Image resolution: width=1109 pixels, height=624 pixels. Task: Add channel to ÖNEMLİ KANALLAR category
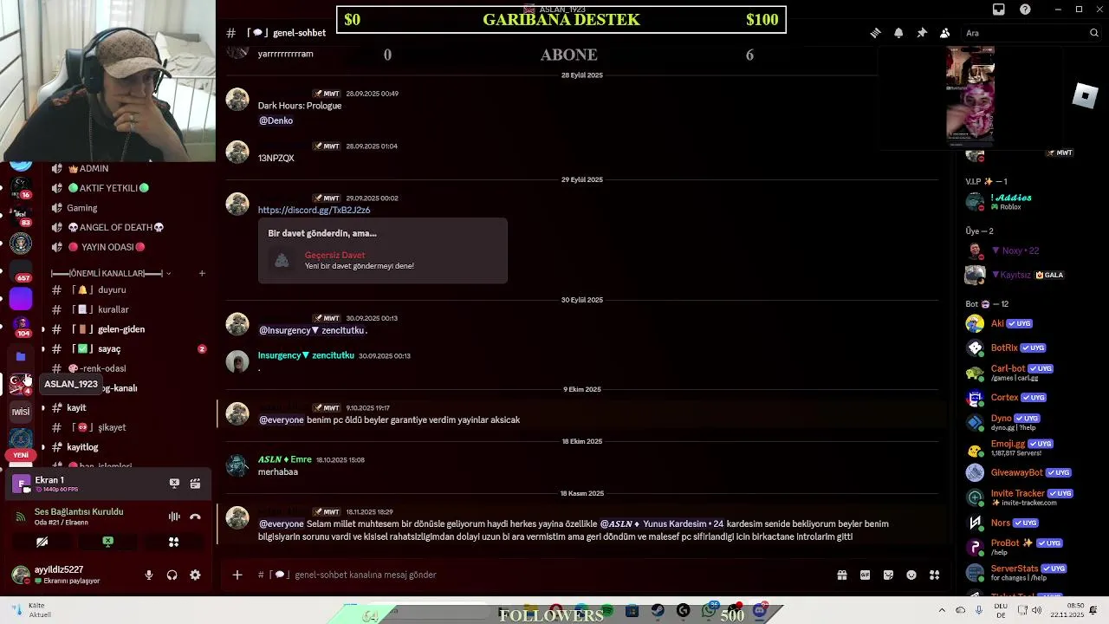click(x=202, y=273)
